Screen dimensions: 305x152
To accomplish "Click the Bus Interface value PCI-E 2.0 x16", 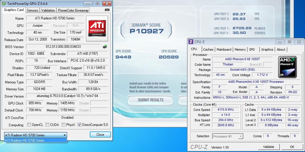I will coord(88,61).
